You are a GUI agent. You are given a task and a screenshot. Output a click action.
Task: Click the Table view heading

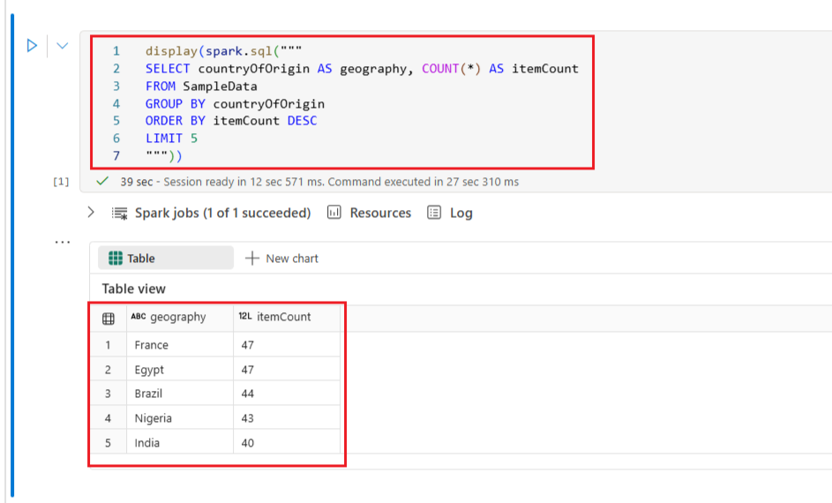134,289
